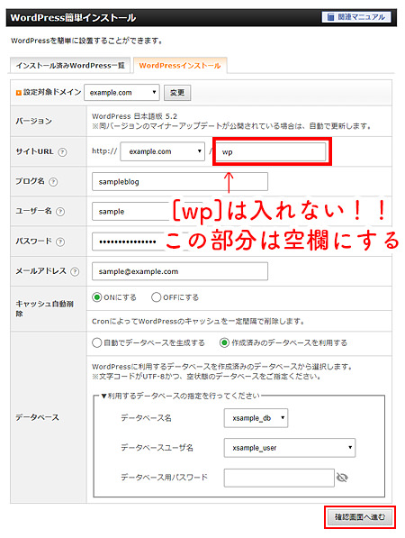Show help for ブログ名
This screenshot has height=538, width=405.
pyautogui.click(x=53, y=181)
